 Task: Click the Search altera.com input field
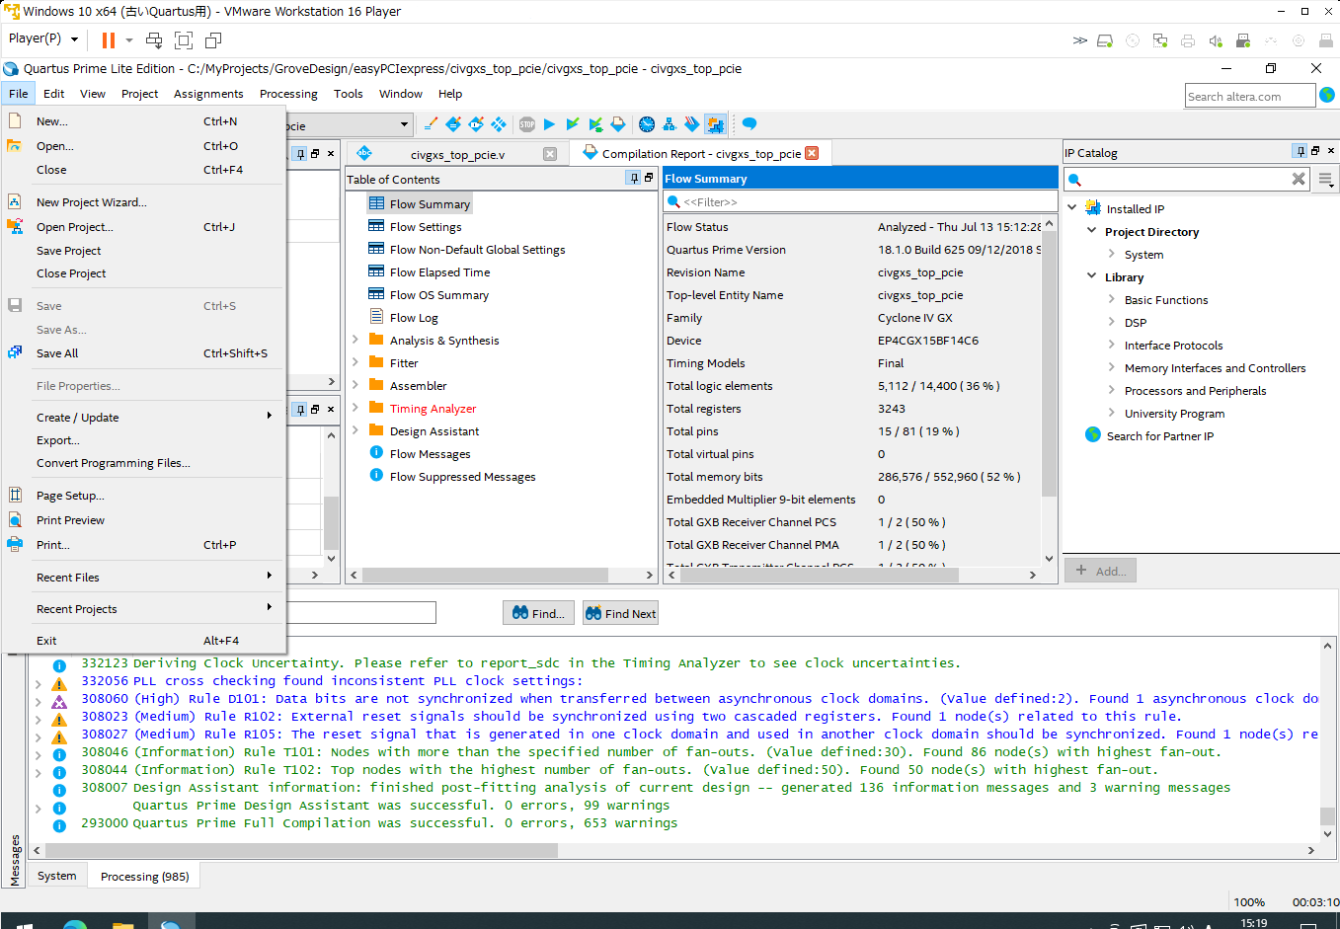[1250, 96]
